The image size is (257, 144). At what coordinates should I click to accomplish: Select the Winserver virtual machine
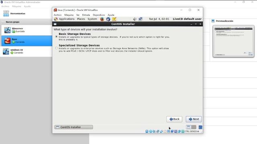point(27,30)
